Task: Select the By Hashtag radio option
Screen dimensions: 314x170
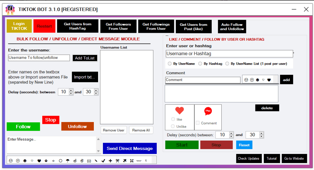Action: tap(200, 64)
